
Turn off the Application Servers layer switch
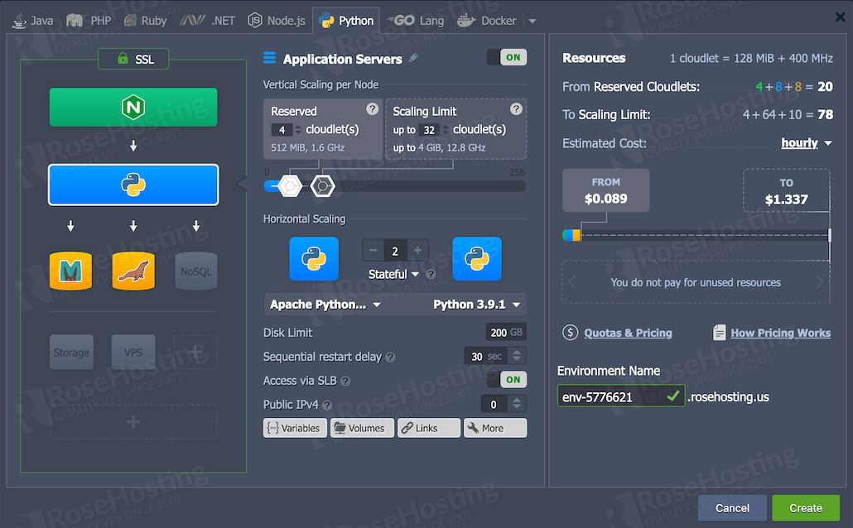pyautogui.click(x=507, y=57)
